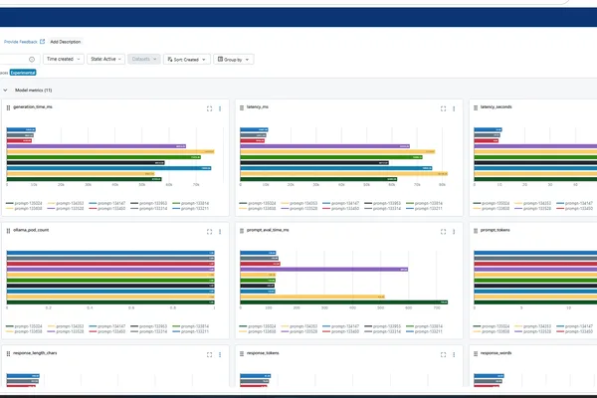Toggle prompt-133211 legend entry in ollama_pod_count chart
The width and height of the screenshot is (597, 398).
tap(190, 331)
